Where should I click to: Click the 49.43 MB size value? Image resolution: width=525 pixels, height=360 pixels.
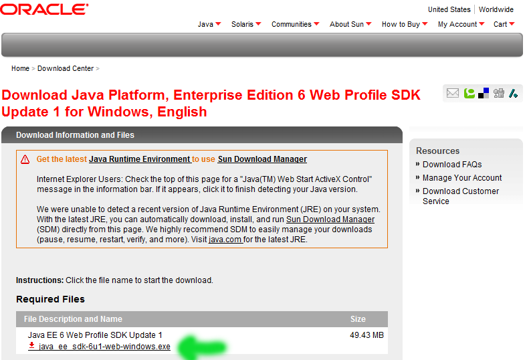coord(366,335)
